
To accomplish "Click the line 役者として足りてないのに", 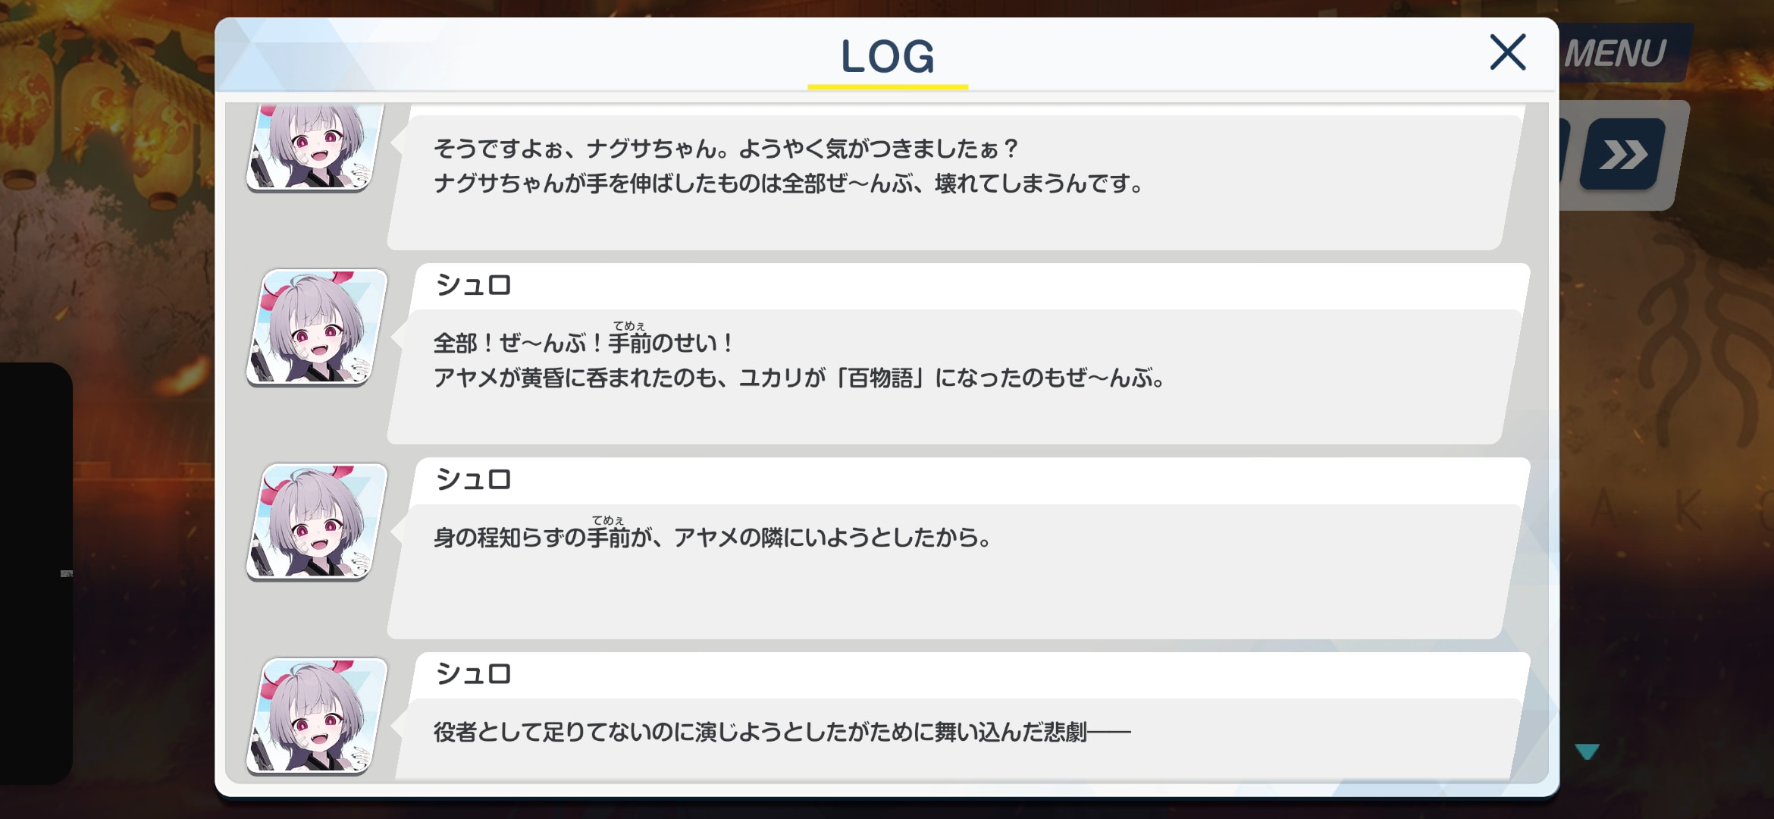I will [782, 732].
